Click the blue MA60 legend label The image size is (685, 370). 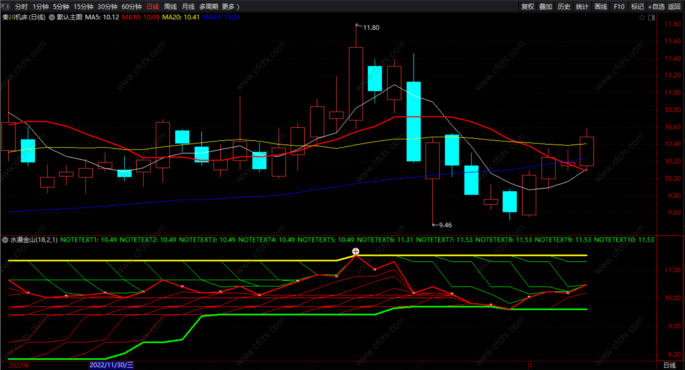point(221,17)
